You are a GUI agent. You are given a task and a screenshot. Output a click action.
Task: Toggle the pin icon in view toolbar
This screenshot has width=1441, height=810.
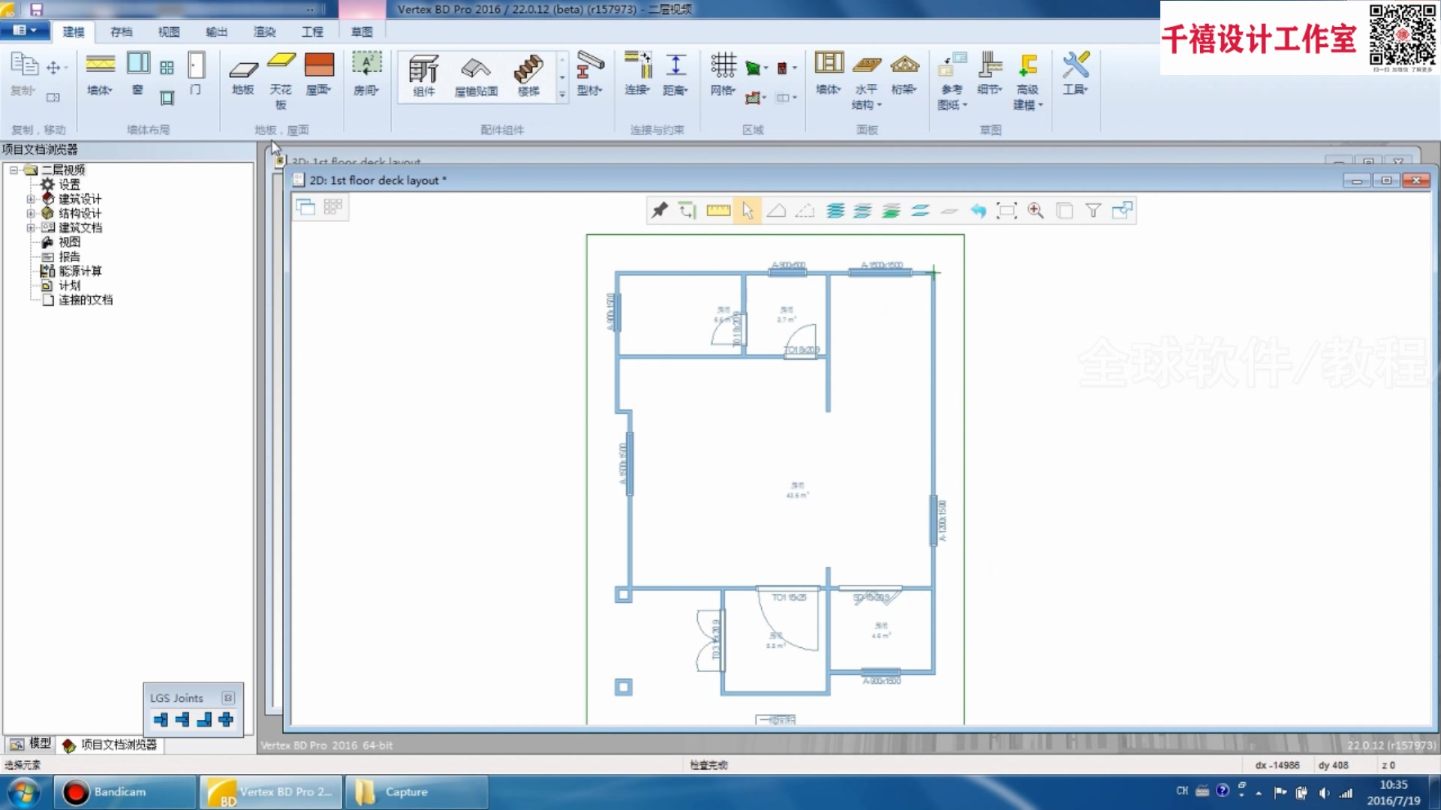pyautogui.click(x=659, y=211)
